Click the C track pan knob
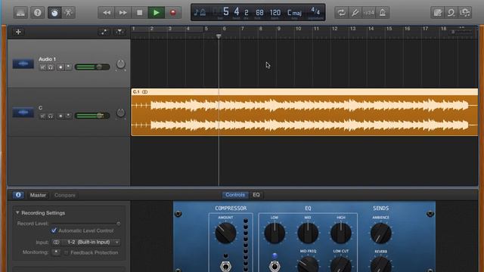Viewport: 484px width, 272px height. click(x=121, y=113)
